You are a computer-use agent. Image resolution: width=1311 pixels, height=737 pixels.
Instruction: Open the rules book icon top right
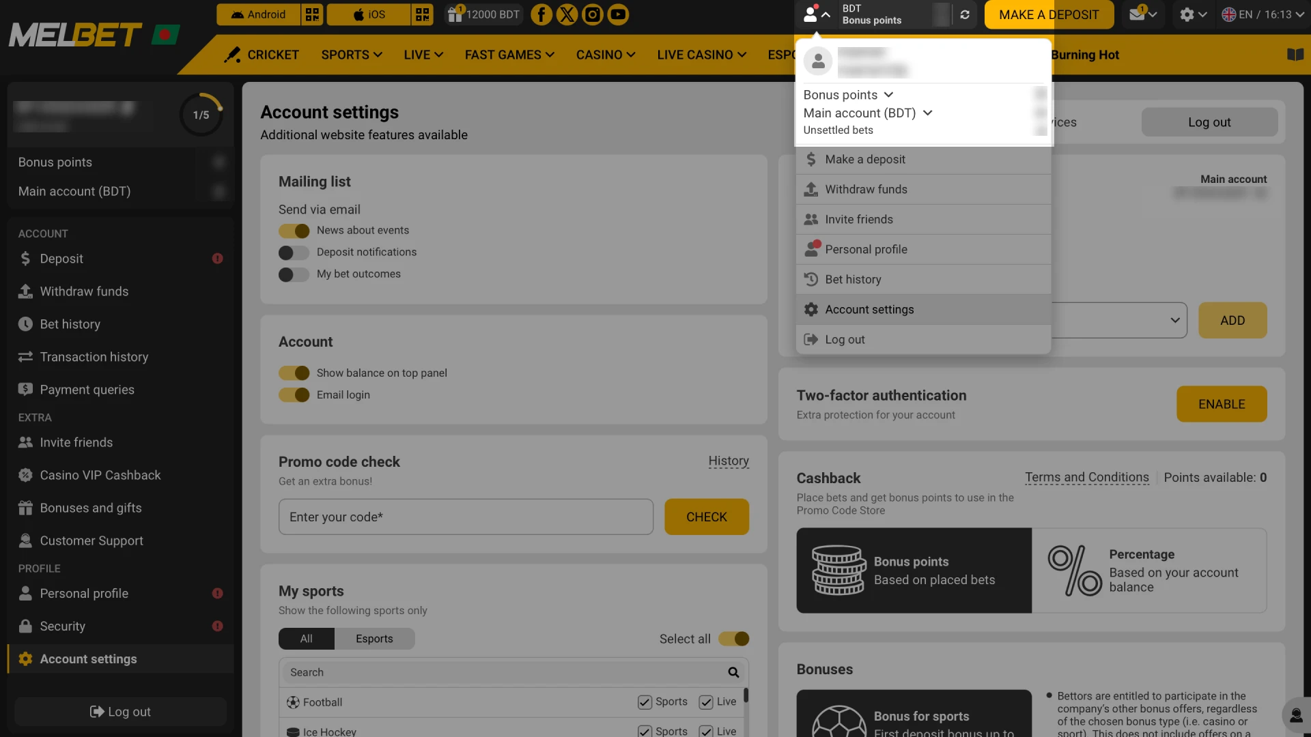[x=1295, y=55]
